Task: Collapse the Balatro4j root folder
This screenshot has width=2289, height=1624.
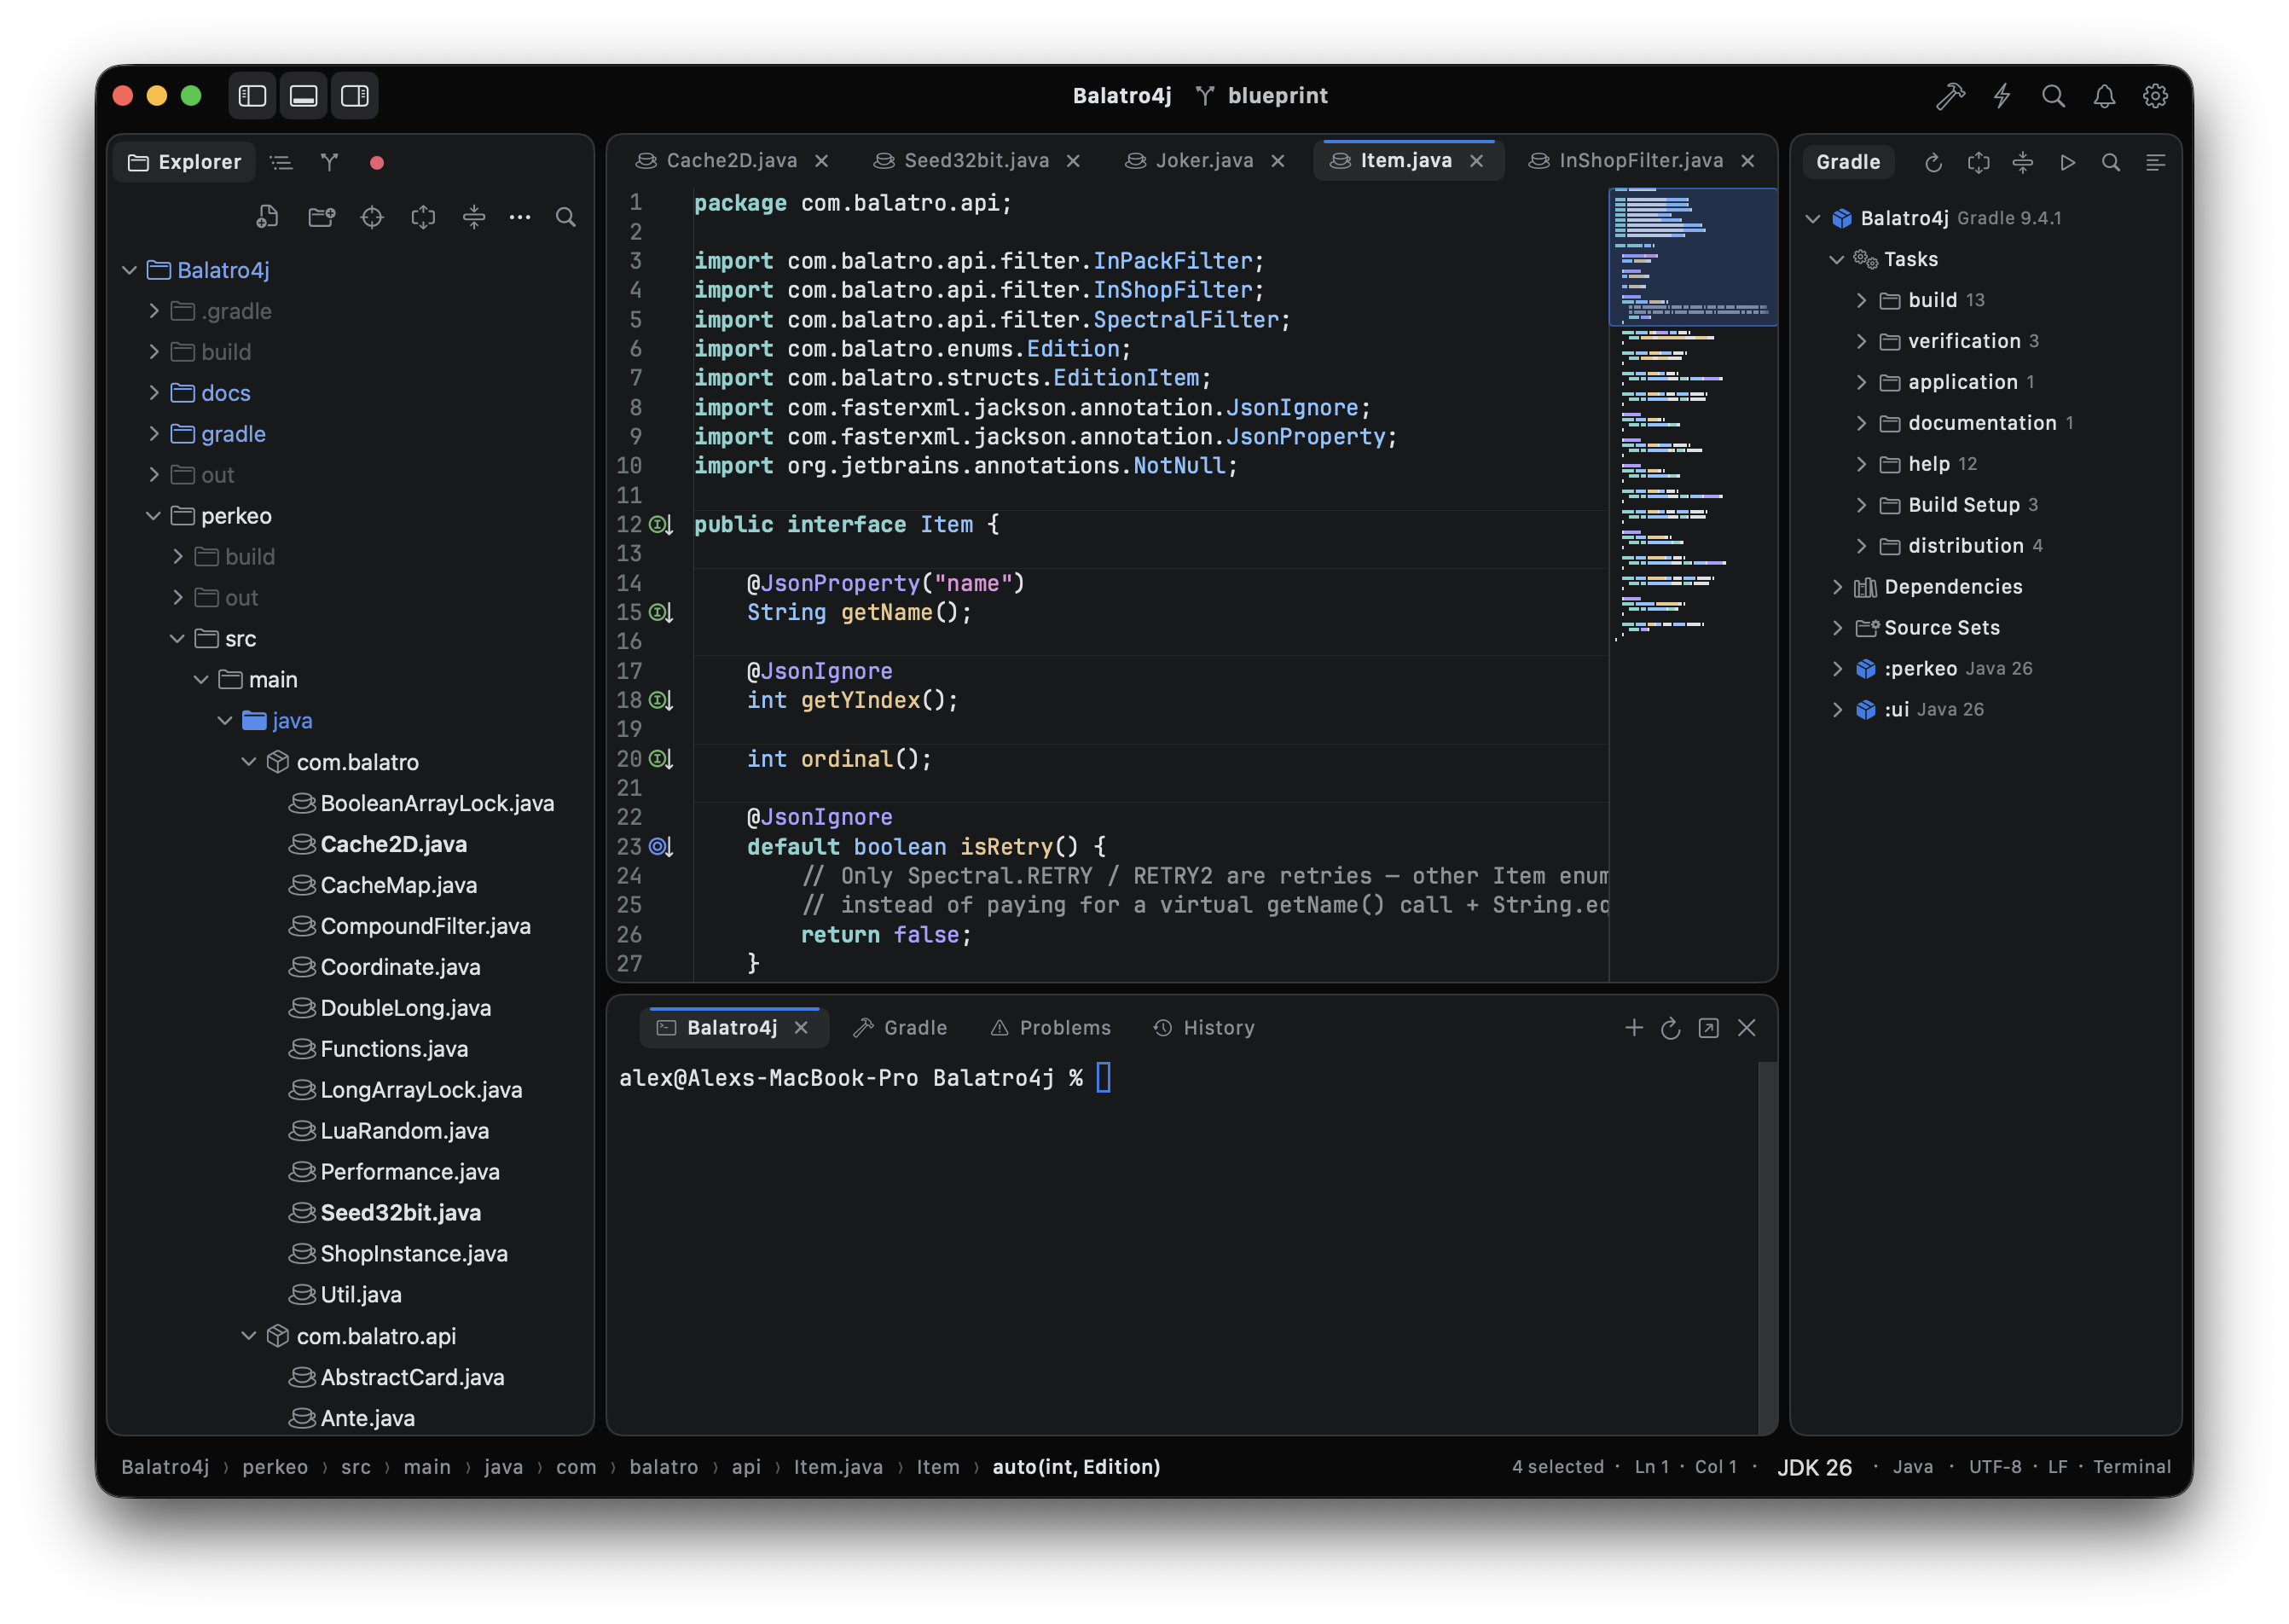Action: [129, 270]
